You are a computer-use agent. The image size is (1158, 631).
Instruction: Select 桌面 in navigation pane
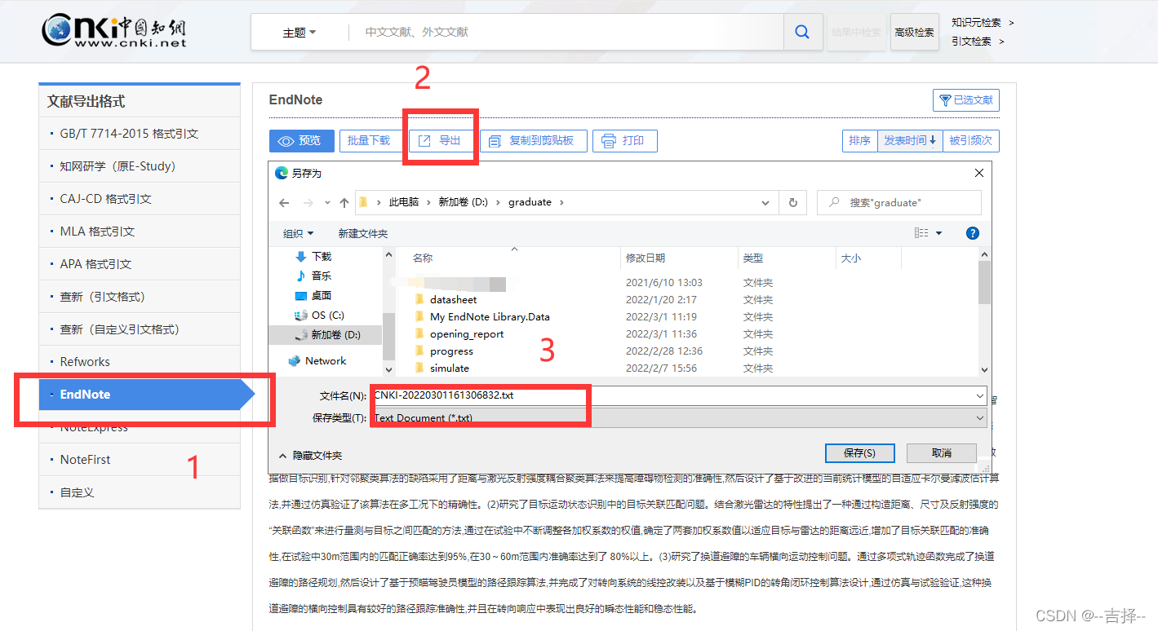click(x=321, y=295)
